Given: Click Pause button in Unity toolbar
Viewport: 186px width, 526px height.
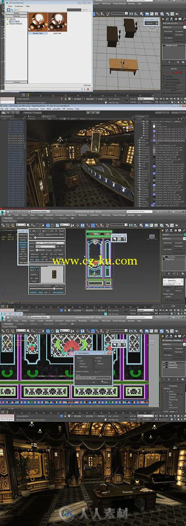Looking at the screenshot, I should click(92, 112).
